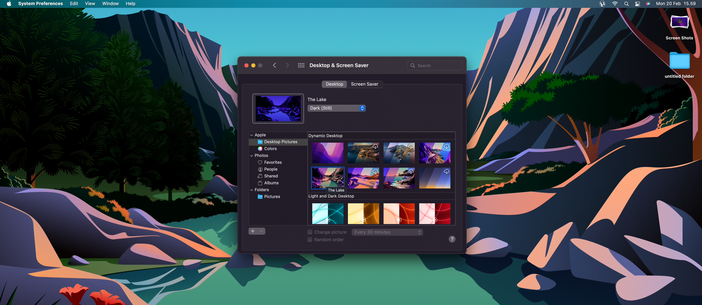The width and height of the screenshot is (702, 305).
Task: Collapse the Photos section
Action: 252,155
